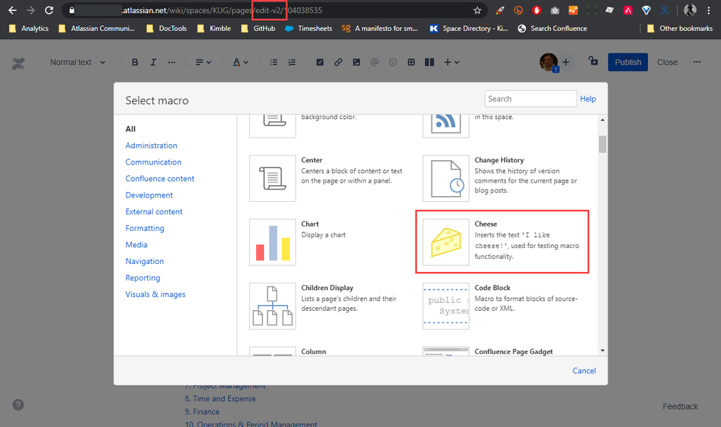Open the Timesheets bookmark
The height and width of the screenshot is (427, 721).
309,29
